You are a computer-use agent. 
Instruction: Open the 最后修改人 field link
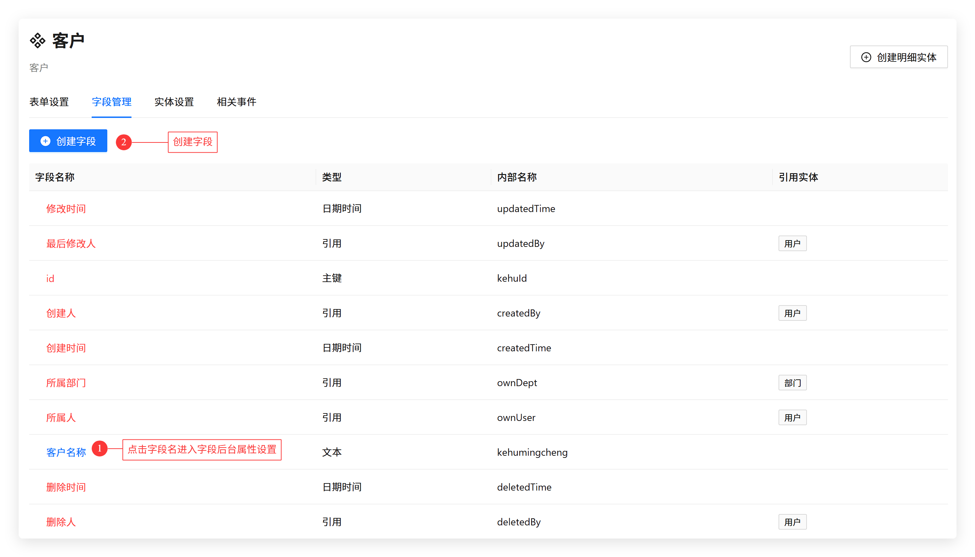coord(71,243)
